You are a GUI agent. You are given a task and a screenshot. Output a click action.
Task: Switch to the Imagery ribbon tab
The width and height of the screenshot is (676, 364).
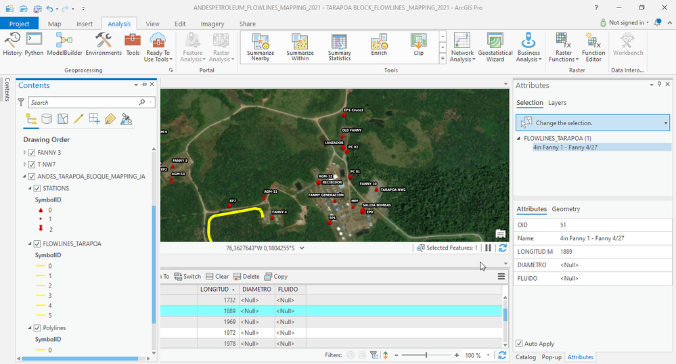pos(212,24)
